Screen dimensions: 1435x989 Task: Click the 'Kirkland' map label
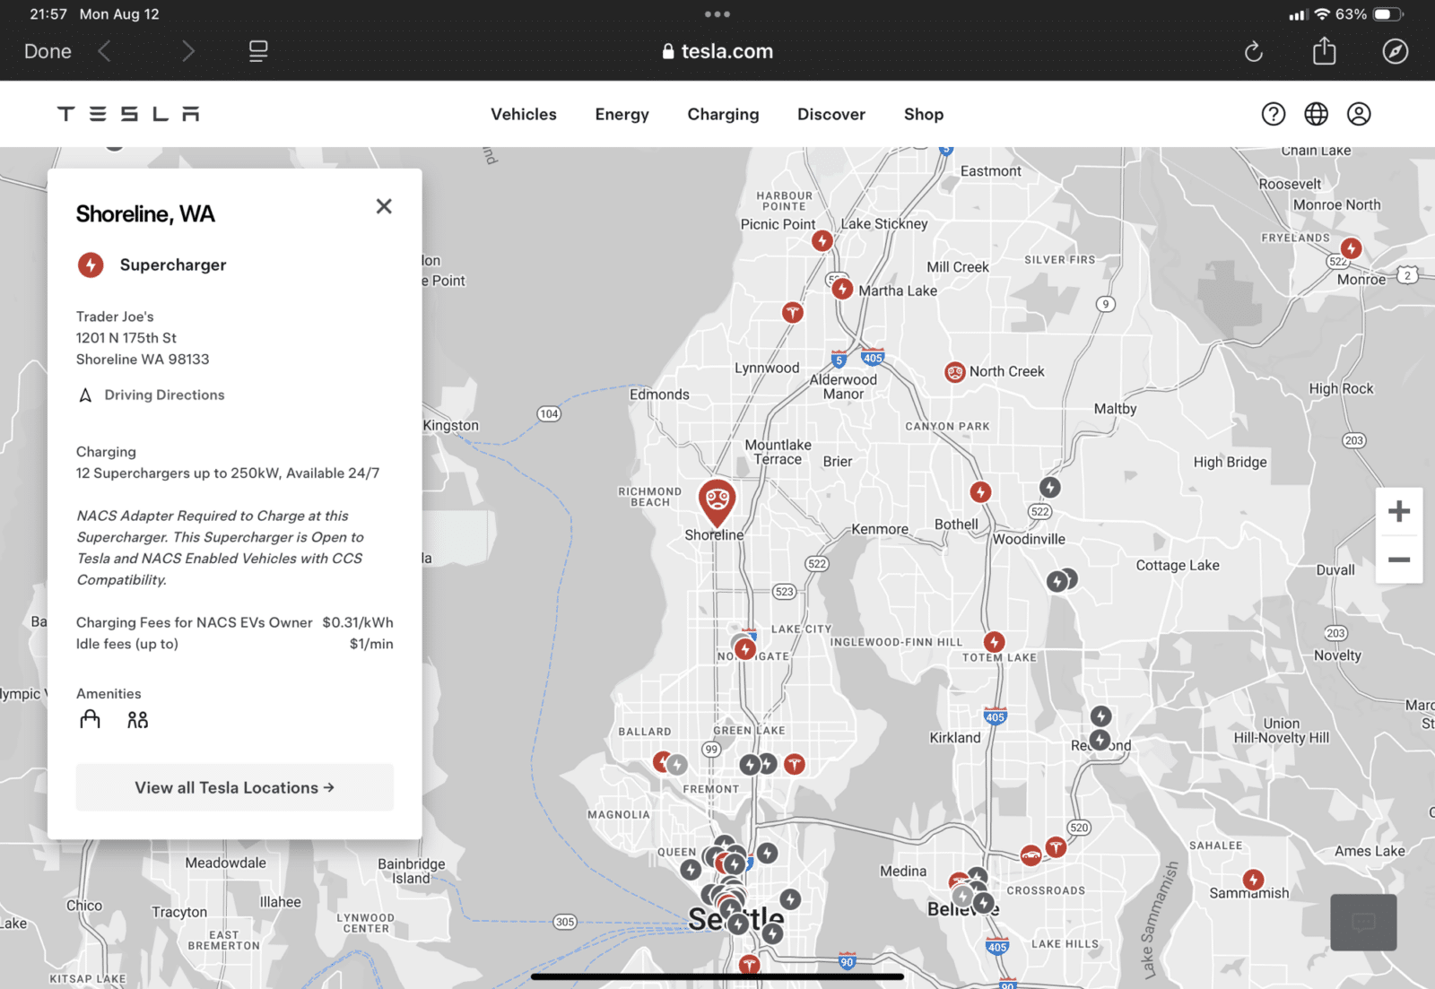tap(955, 738)
